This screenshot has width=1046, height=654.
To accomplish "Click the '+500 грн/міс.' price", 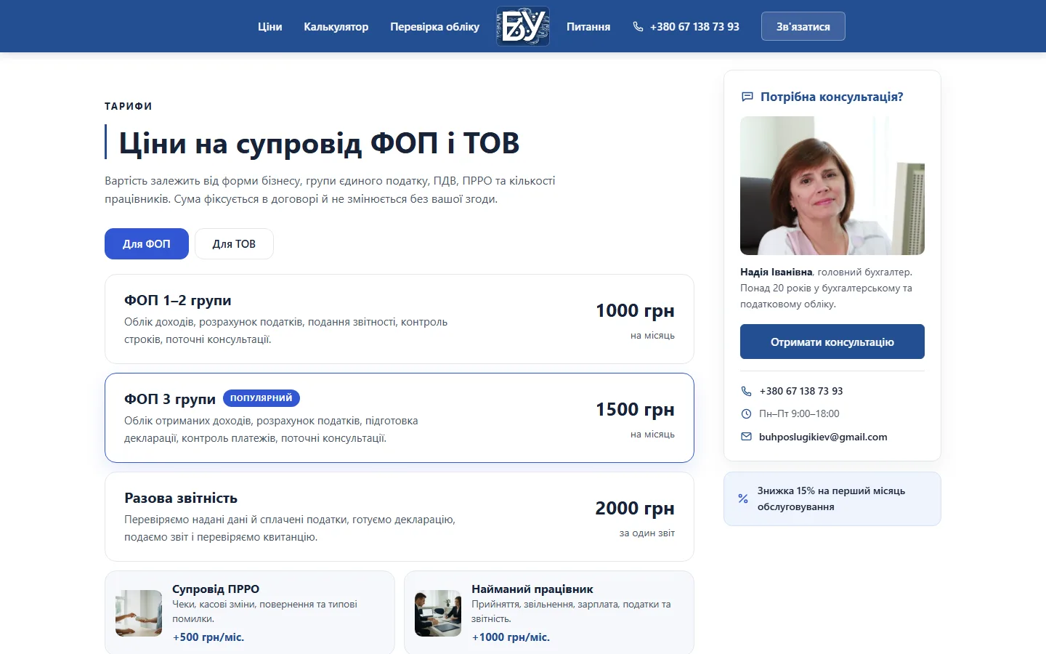I will (x=208, y=637).
